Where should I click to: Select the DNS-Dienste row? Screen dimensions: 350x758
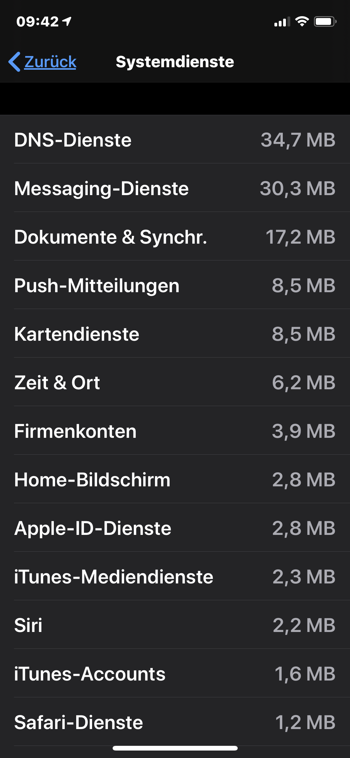tap(175, 140)
